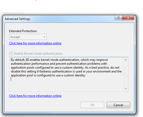143x117 pixels.
Task: Click the down arrow of description scrollbar
Action: (126, 89)
